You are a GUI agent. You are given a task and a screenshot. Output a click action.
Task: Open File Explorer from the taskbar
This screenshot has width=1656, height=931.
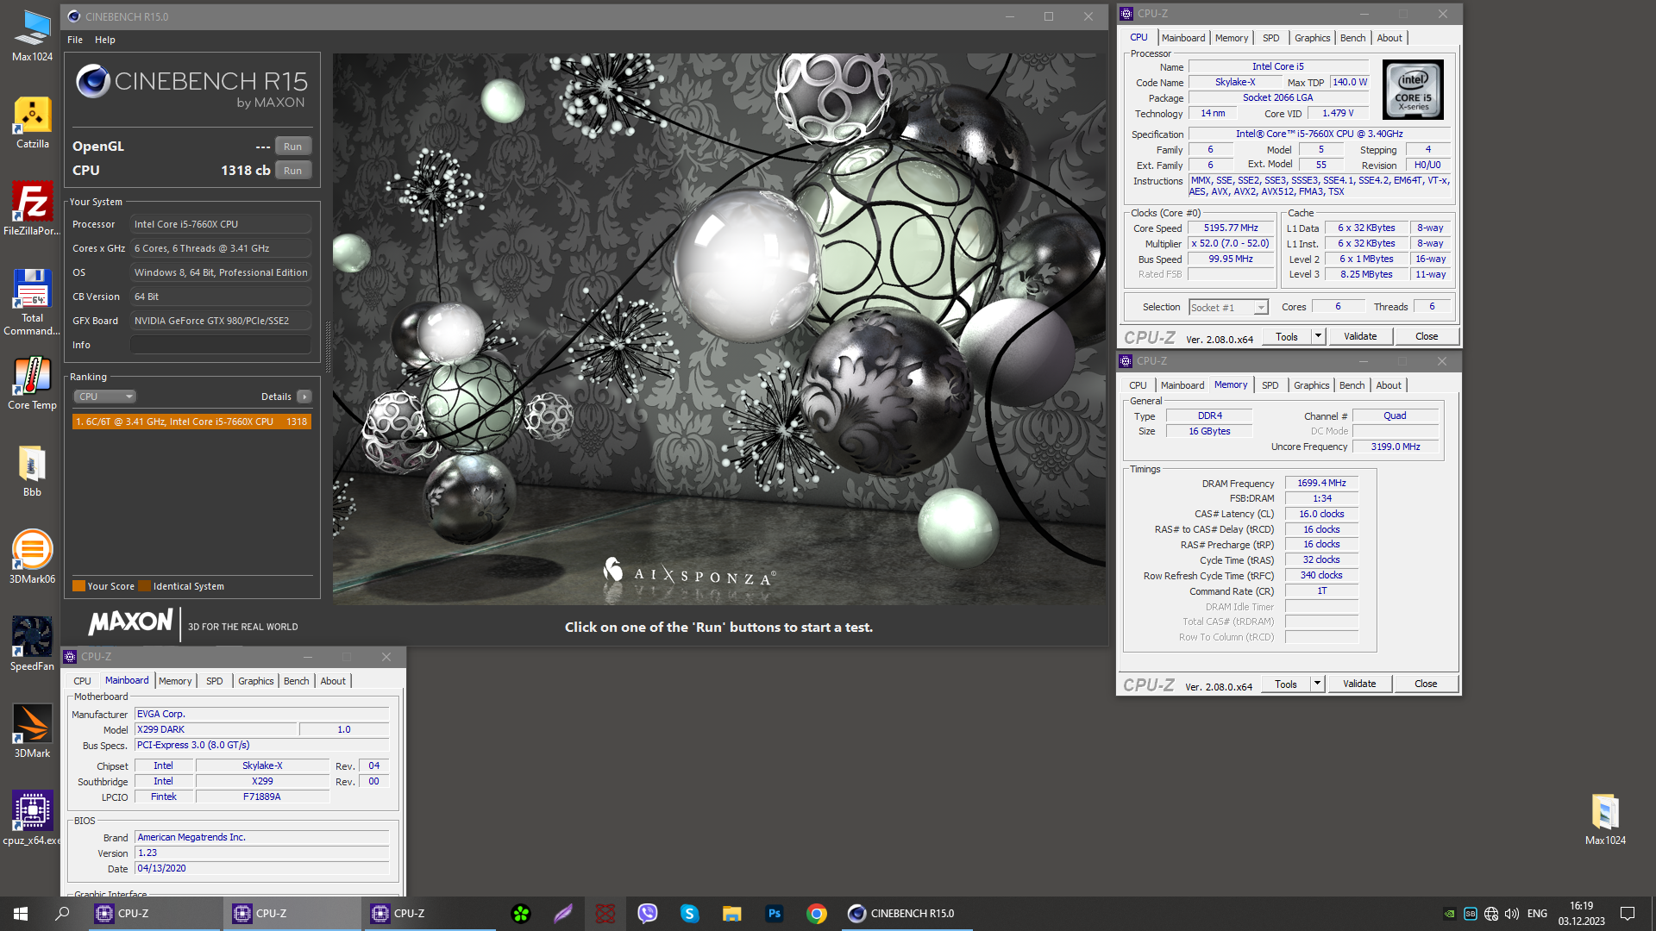pos(731,914)
